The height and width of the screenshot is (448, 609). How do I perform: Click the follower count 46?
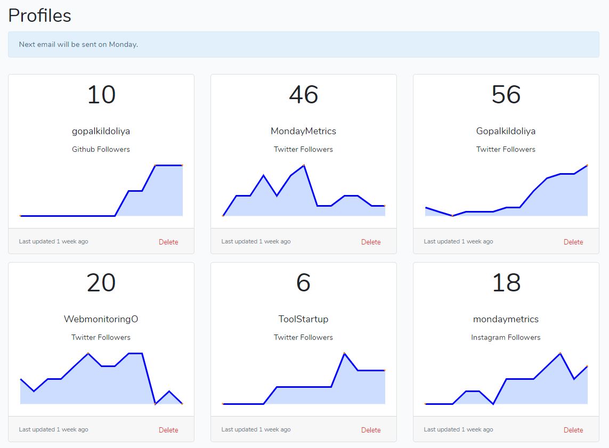pos(304,95)
